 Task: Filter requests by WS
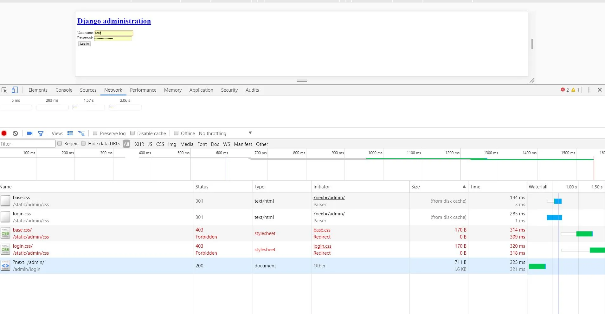pos(227,144)
